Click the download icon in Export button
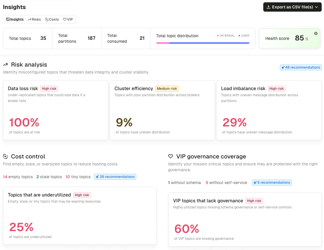The width and height of the screenshot is (324, 250). [x=268, y=7]
